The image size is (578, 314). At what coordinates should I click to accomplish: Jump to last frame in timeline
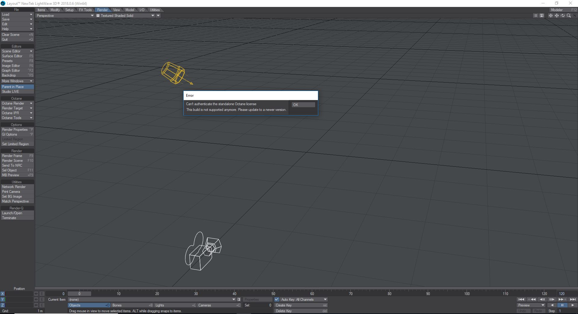click(x=573, y=300)
